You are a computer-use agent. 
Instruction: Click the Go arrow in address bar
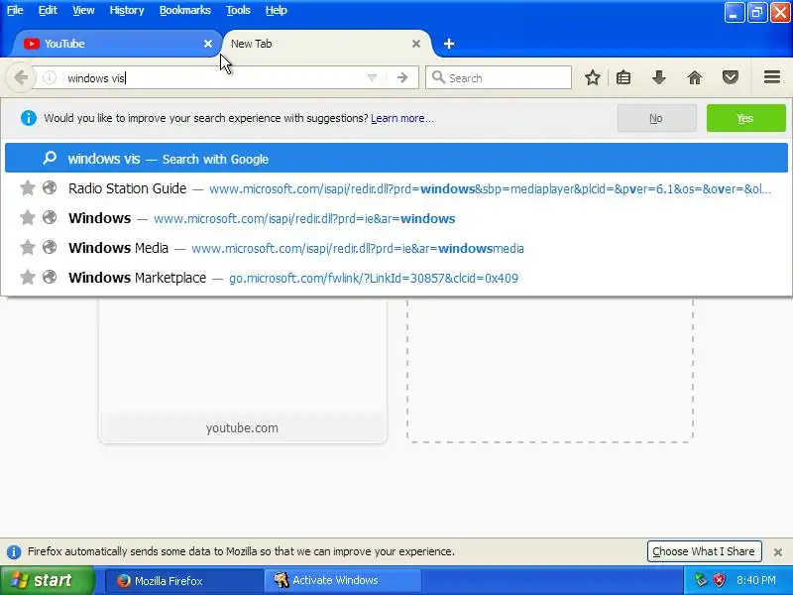[402, 78]
